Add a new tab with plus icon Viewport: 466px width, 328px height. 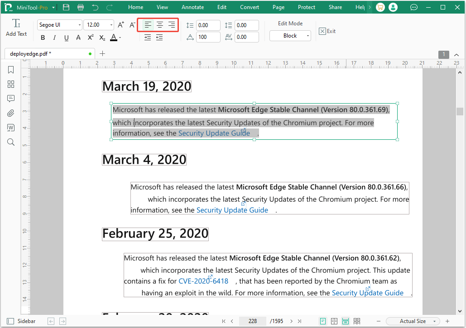click(102, 53)
